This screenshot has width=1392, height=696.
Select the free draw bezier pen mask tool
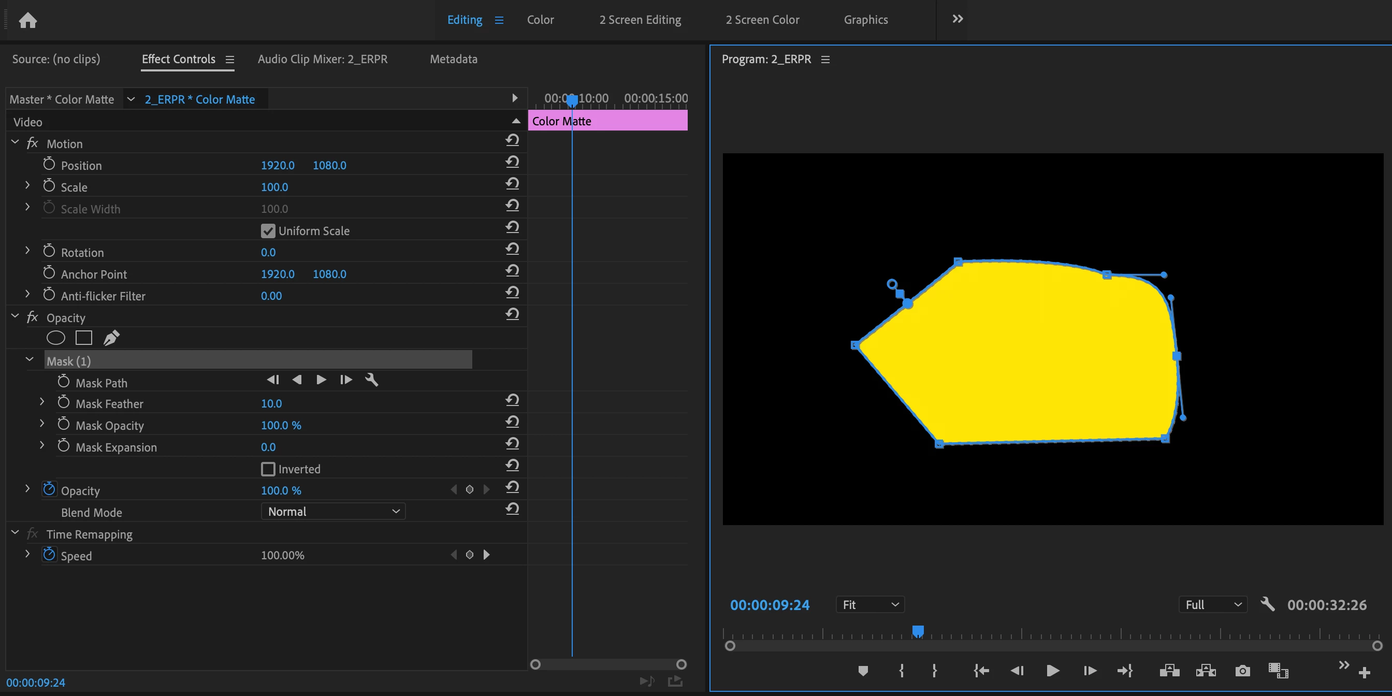[111, 338]
